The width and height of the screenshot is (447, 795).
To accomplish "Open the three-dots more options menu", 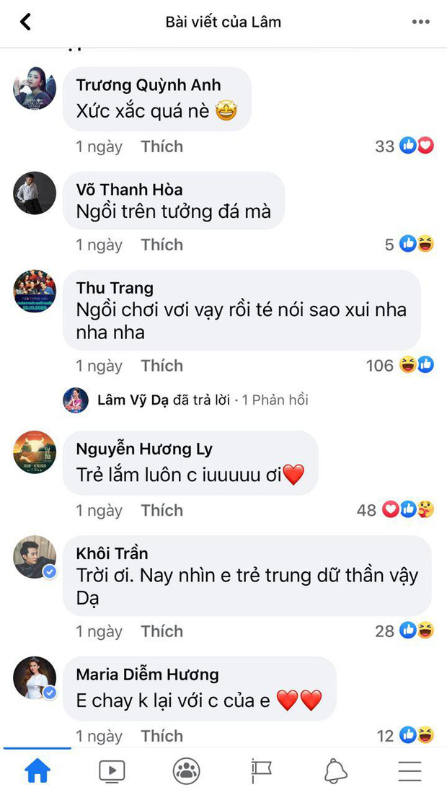I will point(420,22).
